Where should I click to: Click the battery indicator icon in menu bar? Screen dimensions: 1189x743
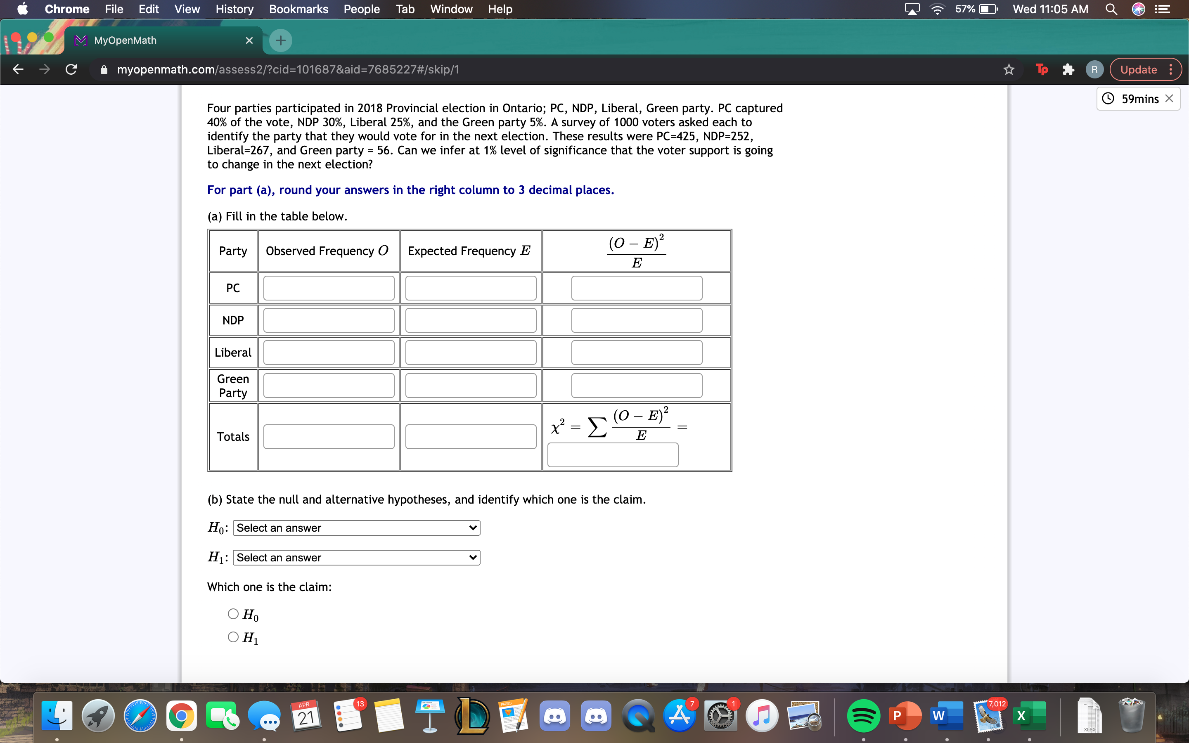pos(987,9)
